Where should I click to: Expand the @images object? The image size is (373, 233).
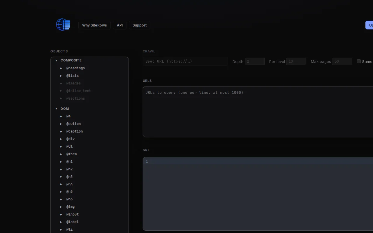pyautogui.click(x=61, y=83)
